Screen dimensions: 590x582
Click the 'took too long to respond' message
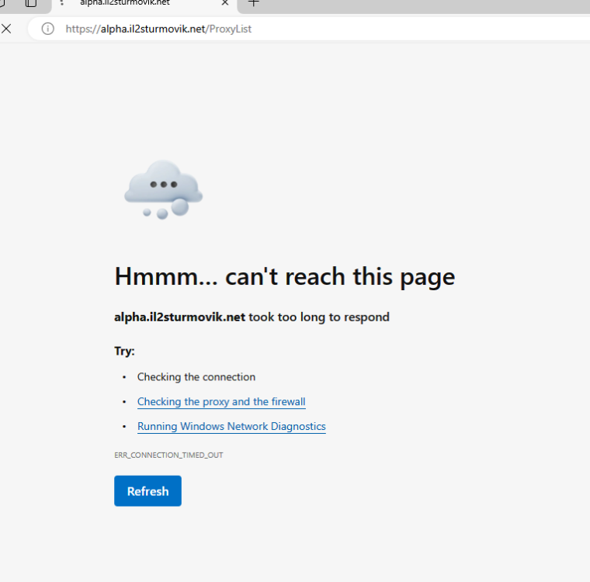[x=319, y=317]
